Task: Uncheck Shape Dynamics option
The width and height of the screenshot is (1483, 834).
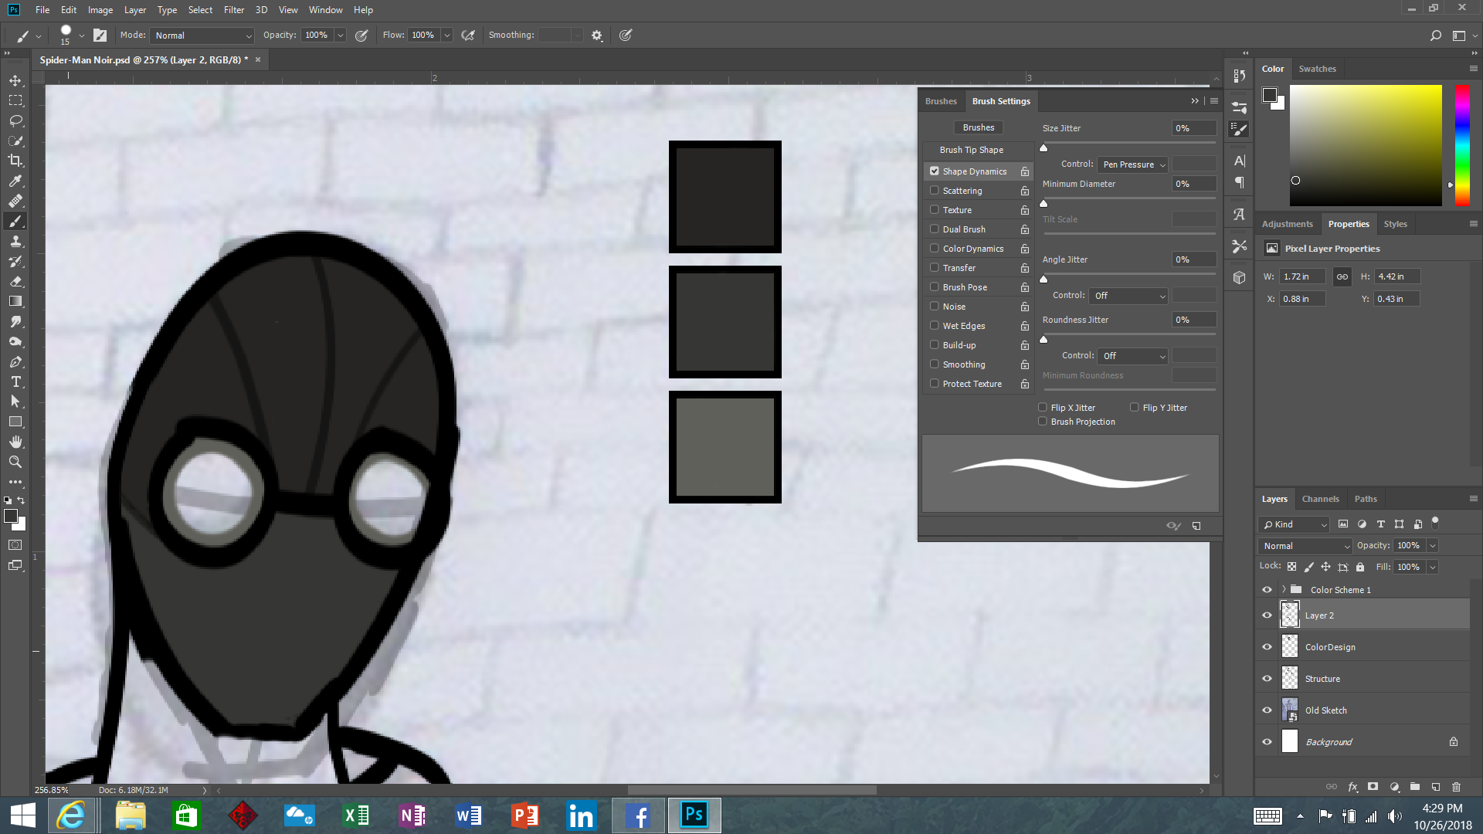Action: (935, 171)
